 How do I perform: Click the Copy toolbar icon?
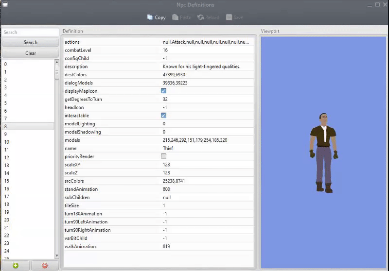[x=150, y=17]
